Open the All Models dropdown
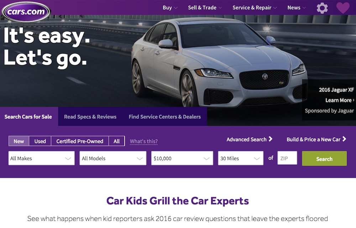The width and height of the screenshot is (356, 228). 113,158
